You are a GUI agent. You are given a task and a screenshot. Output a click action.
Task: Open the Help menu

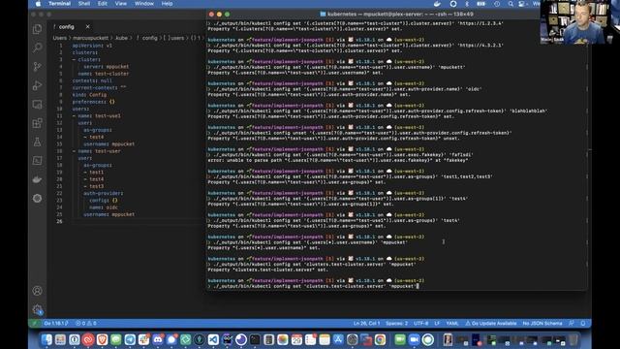(x=167, y=4)
